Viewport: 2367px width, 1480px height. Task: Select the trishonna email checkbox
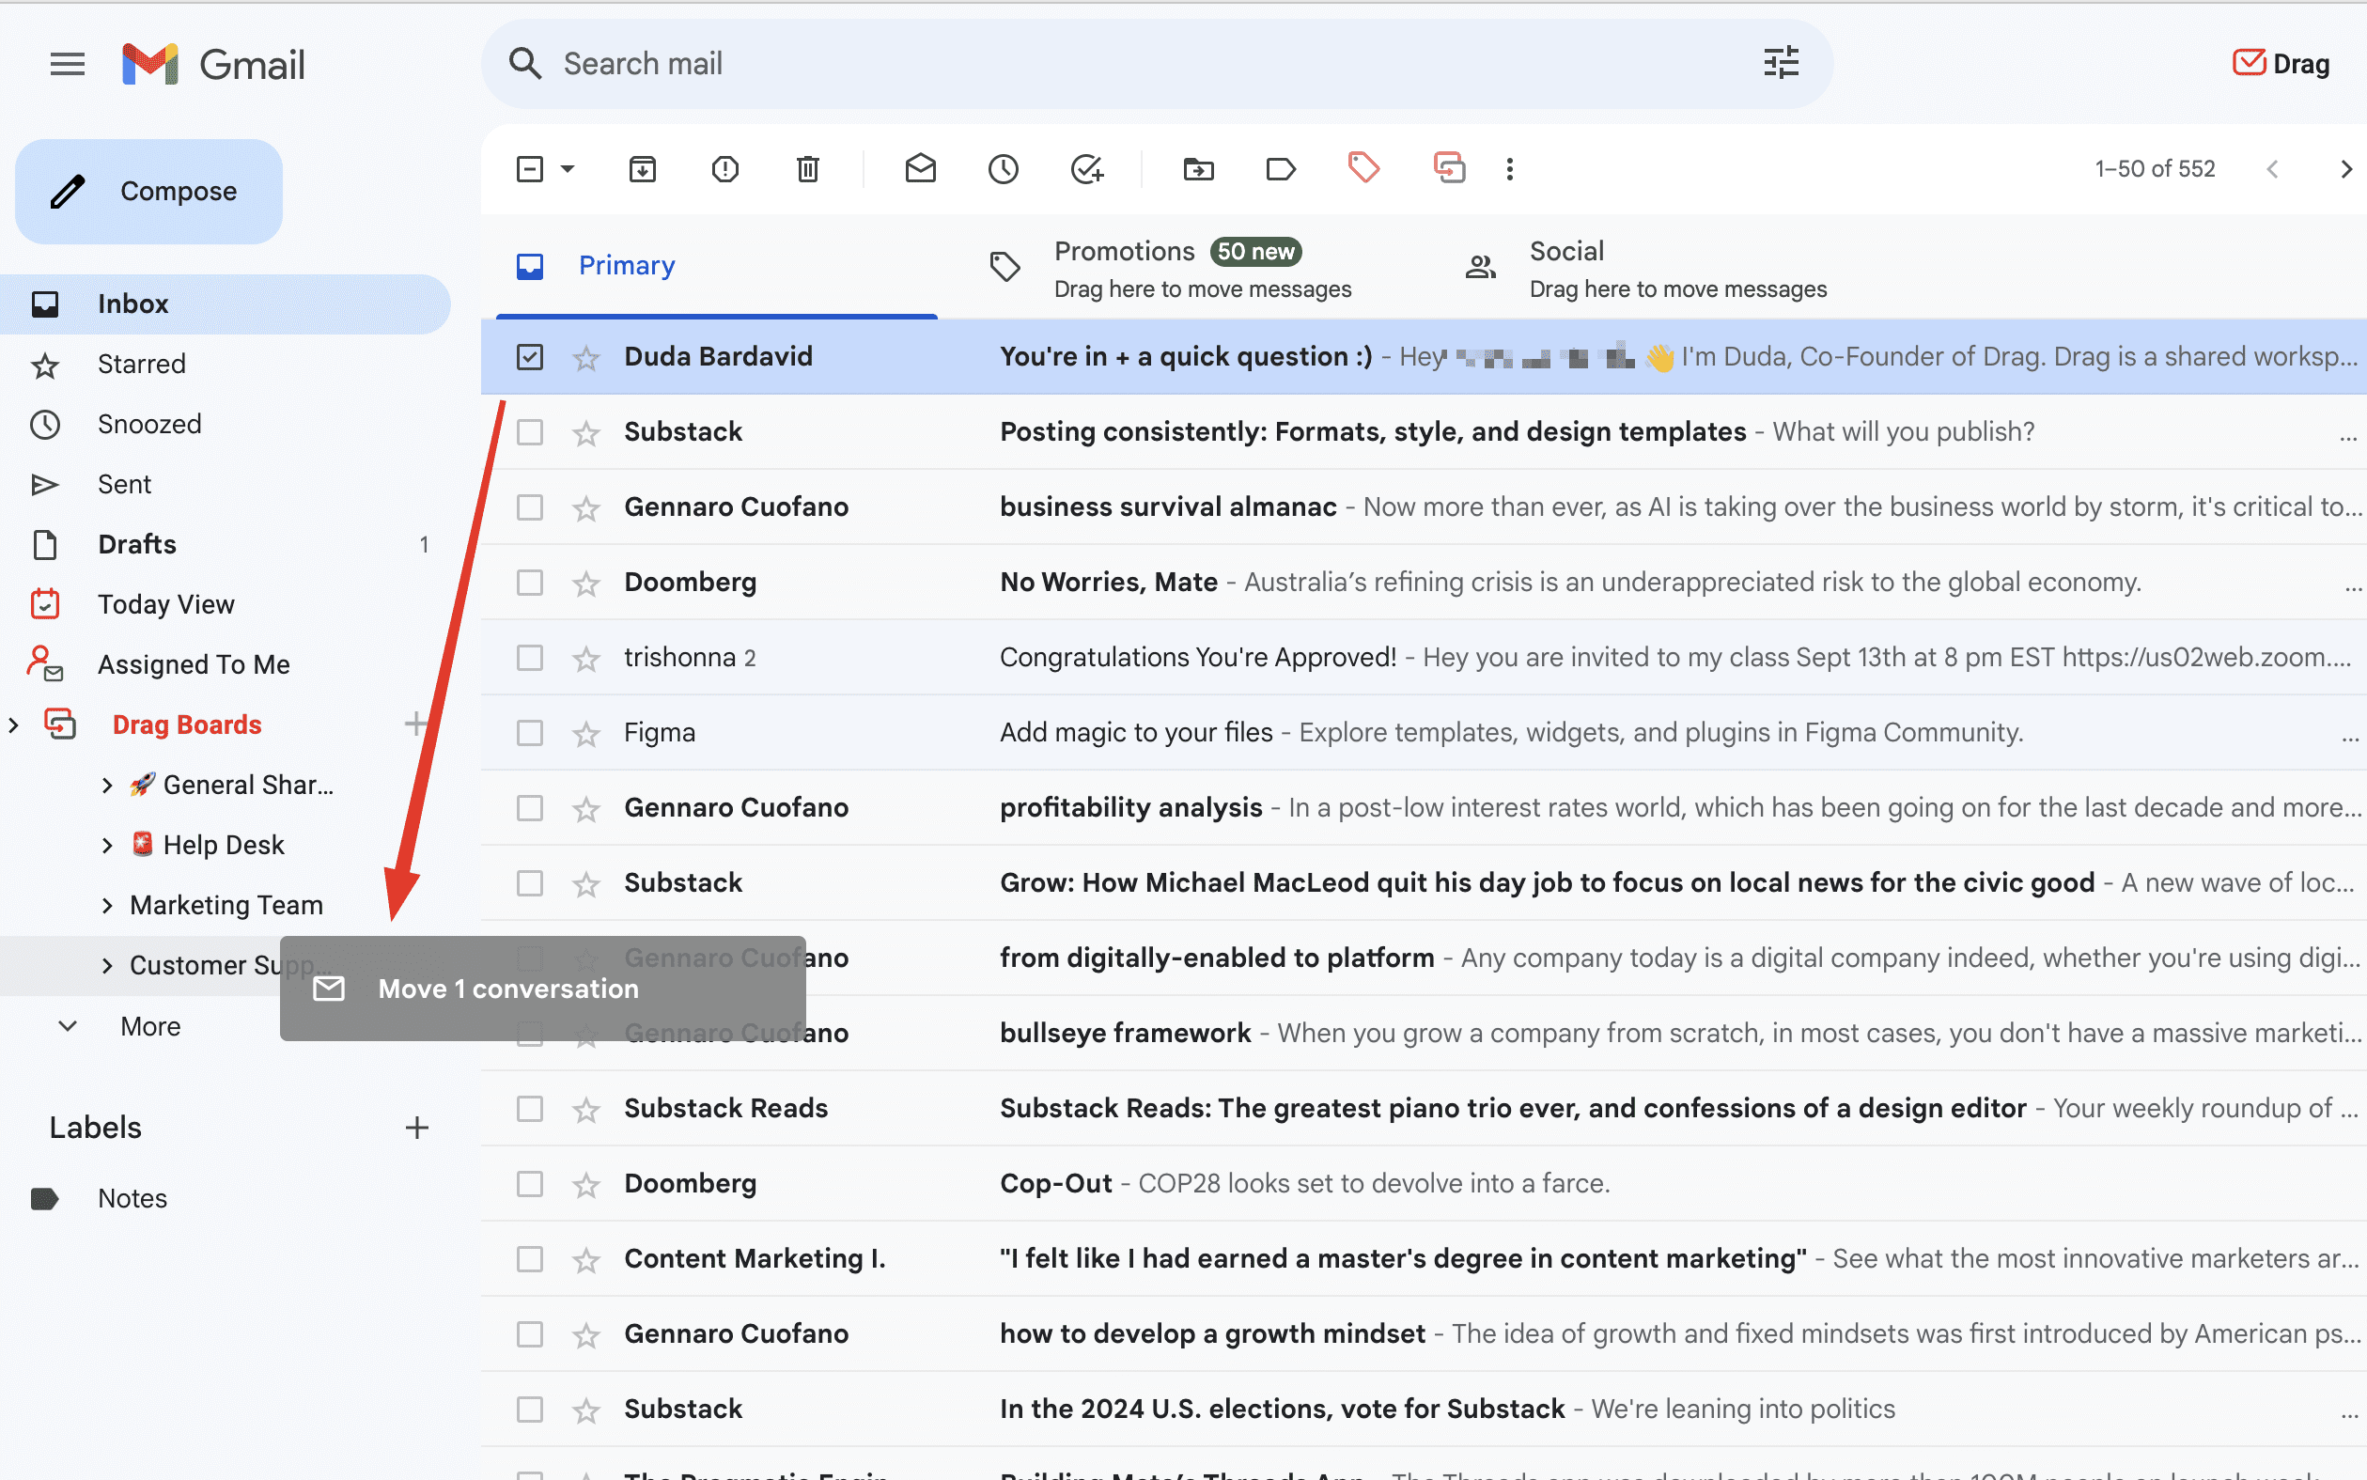tap(529, 658)
